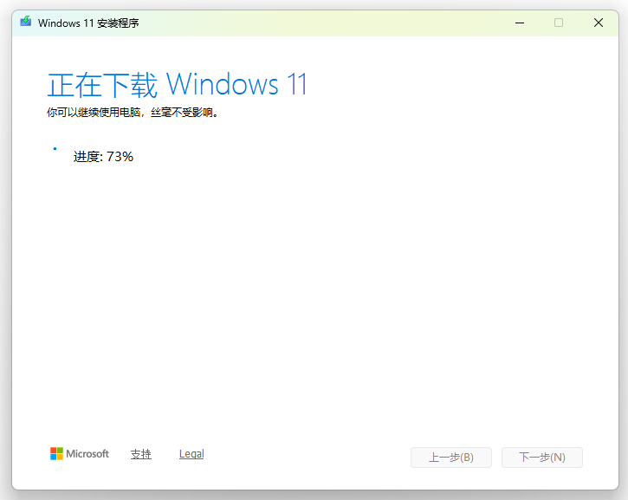Click the 进度: 73% progress text
The height and width of the screenshot is (500, 628).
coord(103,157)
